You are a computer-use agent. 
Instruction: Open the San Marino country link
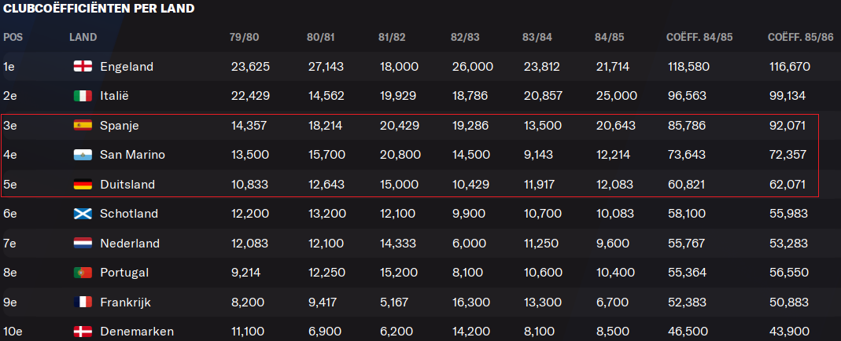click(x=132, y=156)
